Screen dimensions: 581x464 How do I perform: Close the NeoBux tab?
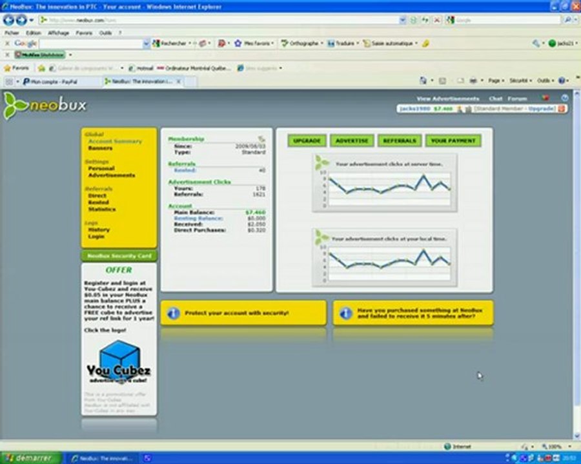tap(179, 81)
